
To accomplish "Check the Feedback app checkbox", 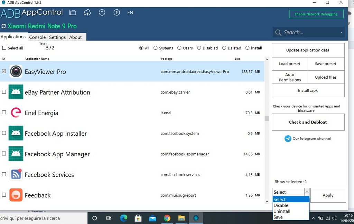I will [x=4, y=195].
